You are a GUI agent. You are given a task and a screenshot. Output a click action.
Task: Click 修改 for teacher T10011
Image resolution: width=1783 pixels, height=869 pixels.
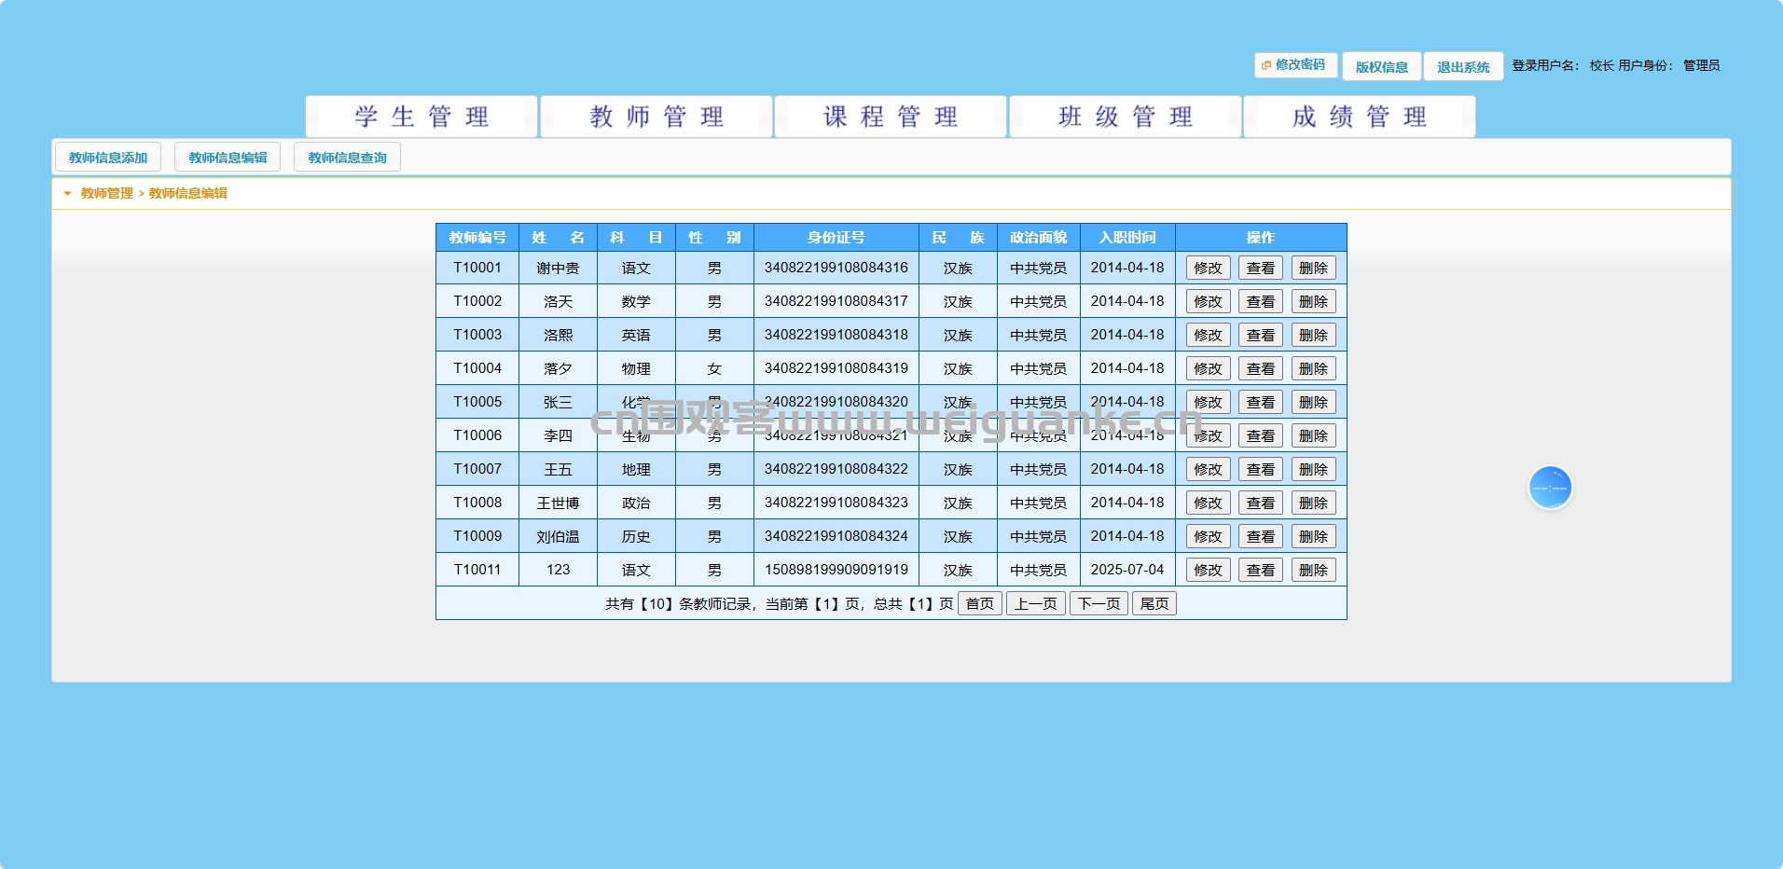pos(1208,570)
